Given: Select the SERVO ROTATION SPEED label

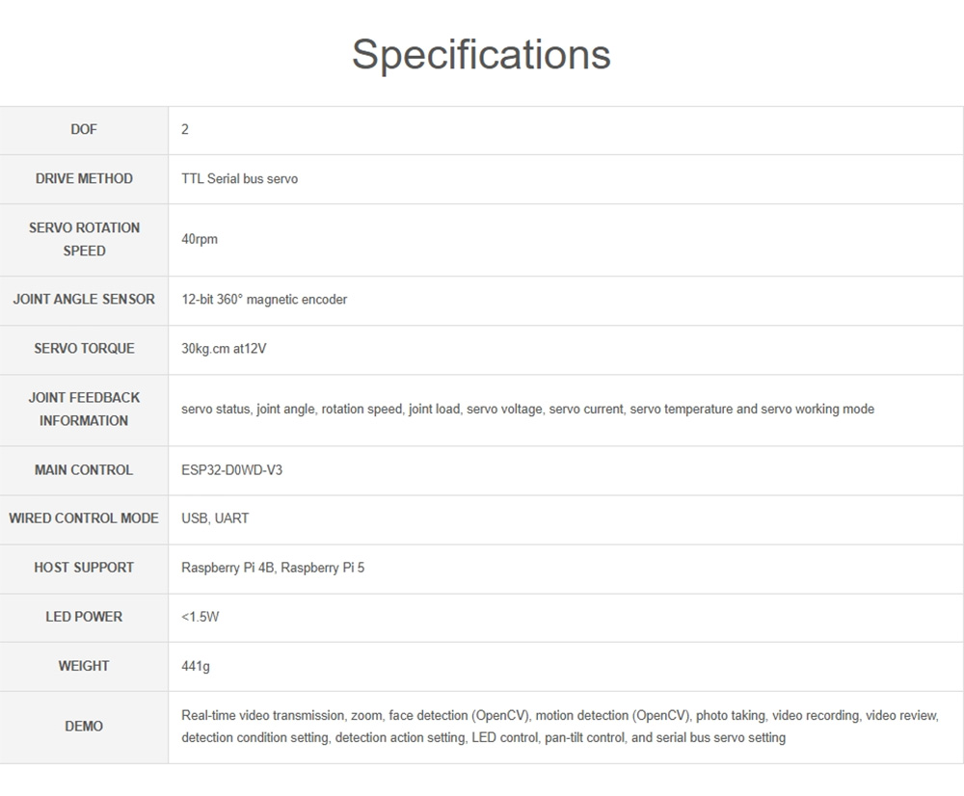Looking at the screenshot, I should pos(84,239).
